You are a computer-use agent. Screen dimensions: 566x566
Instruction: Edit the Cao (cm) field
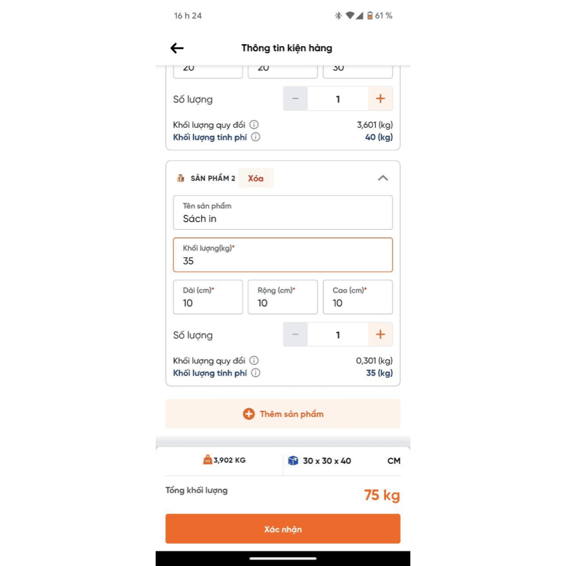[358, 297]
